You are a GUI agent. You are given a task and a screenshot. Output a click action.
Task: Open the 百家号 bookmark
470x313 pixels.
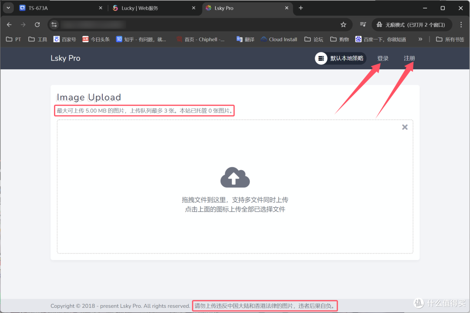[65, 39]
